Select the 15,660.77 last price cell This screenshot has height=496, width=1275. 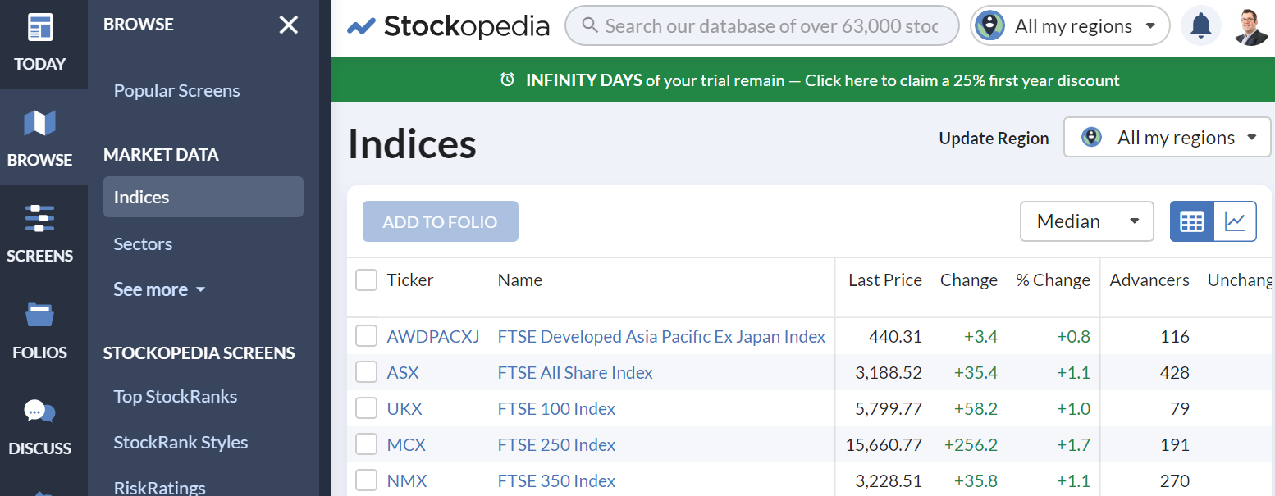click(884, 444)
